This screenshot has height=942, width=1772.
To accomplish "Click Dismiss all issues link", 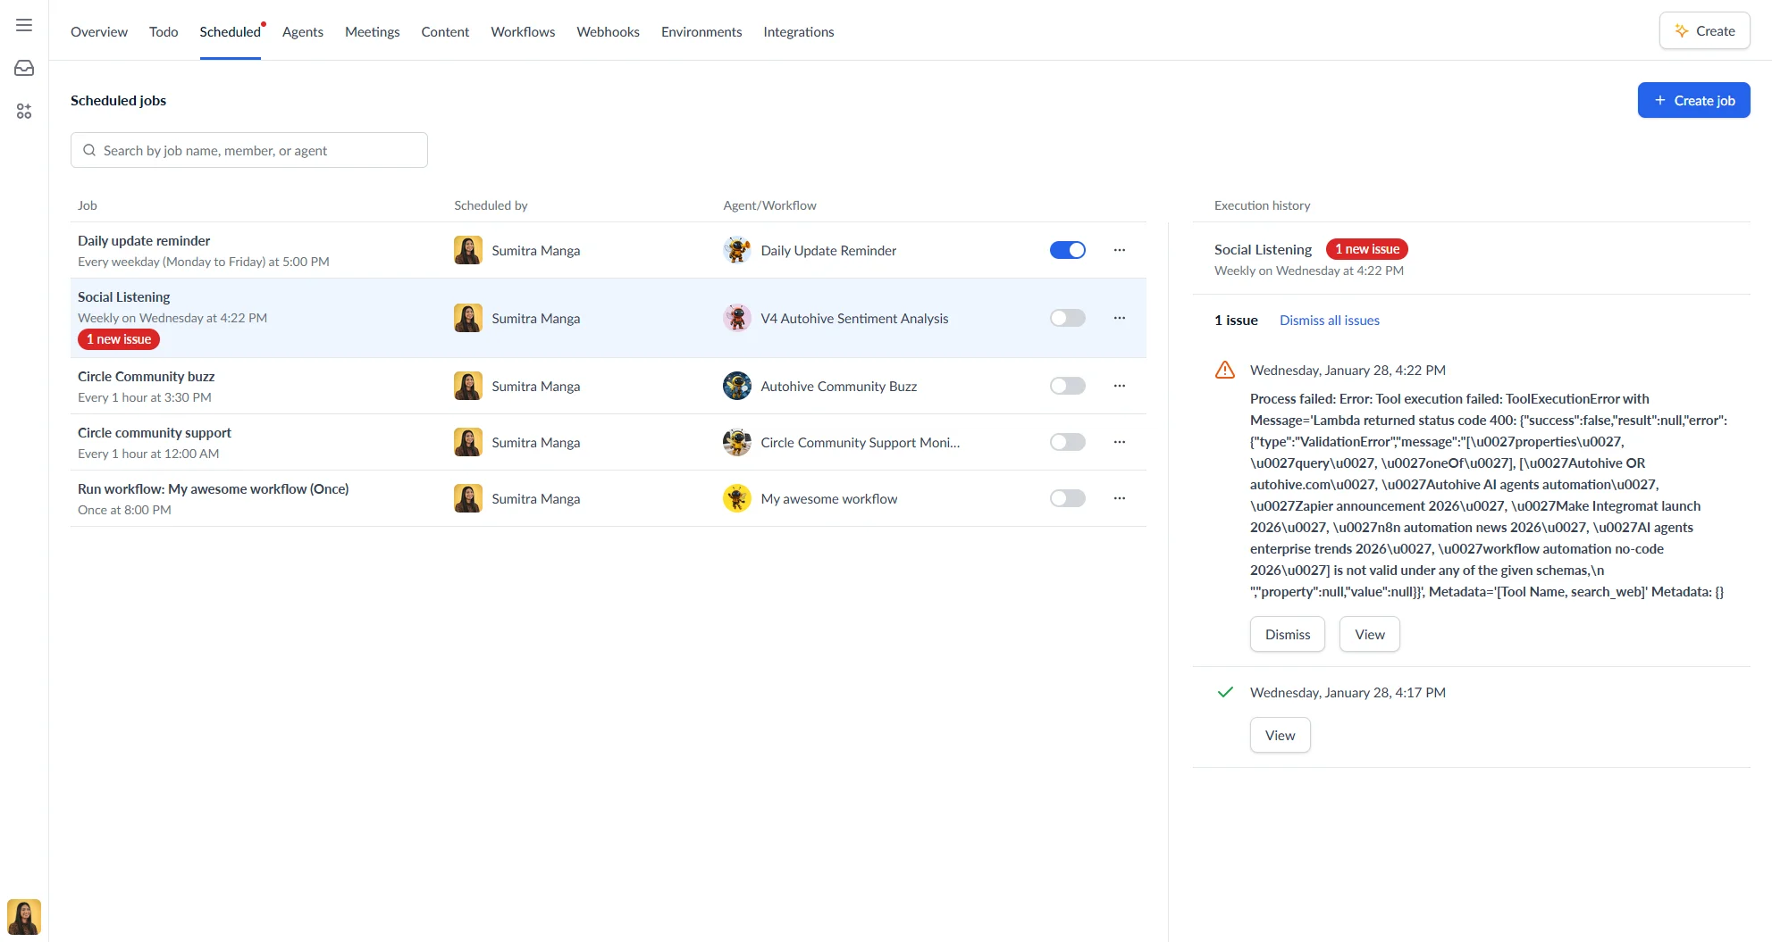I will pos(1329,320).
